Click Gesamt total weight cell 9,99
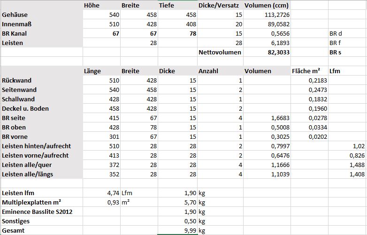Screen dimensions: 367x235 pyautogui.click(x=178, y=230)
